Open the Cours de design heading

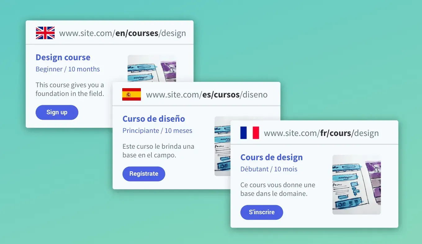coord(272,157)
